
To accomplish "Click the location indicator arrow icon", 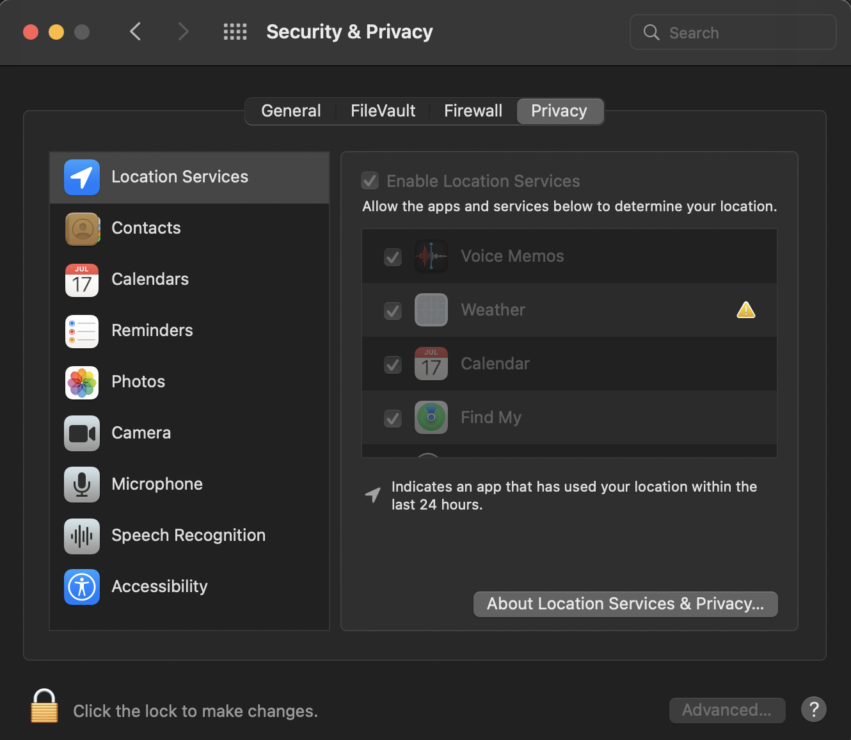I will click(372, 494).
